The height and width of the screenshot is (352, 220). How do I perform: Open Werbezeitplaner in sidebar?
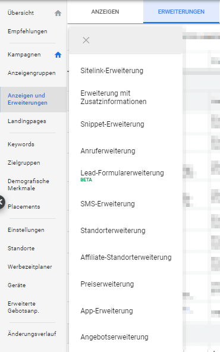point(30,267)
